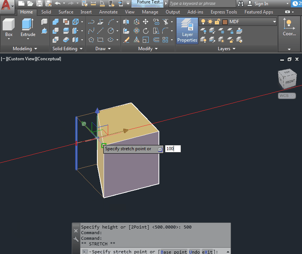Select the Erase tool
Viewport: 302px width, 254px height.
pyautogui.click(x=126, y=40)
